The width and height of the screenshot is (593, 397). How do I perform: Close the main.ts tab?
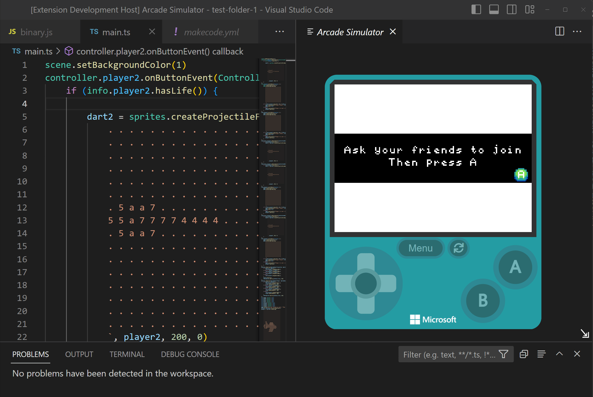click(x=152, y=32)
